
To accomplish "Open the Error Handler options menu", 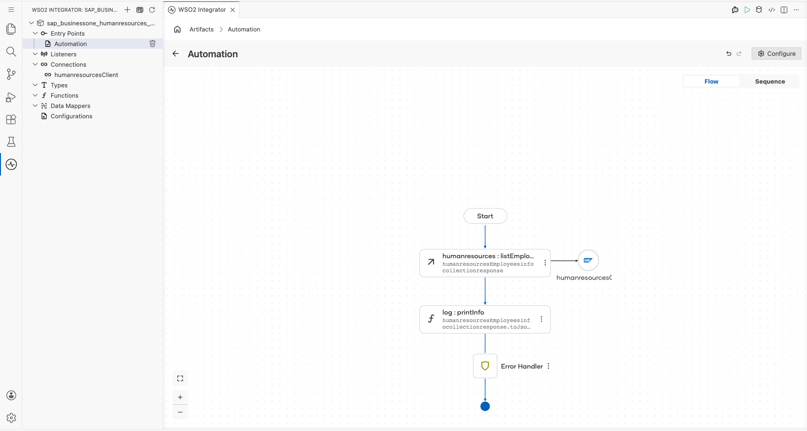I will (x=548, y=366).
